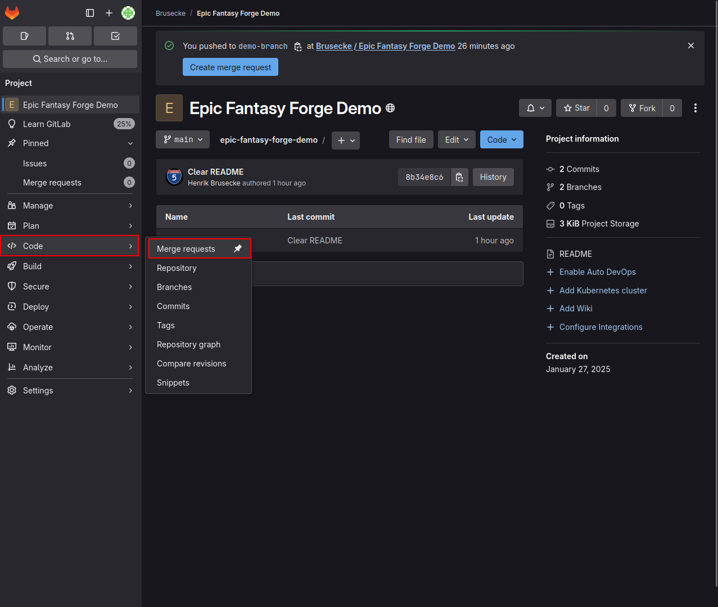Select Tags in Code flyout
718x607 pixels.
point(198,325)
